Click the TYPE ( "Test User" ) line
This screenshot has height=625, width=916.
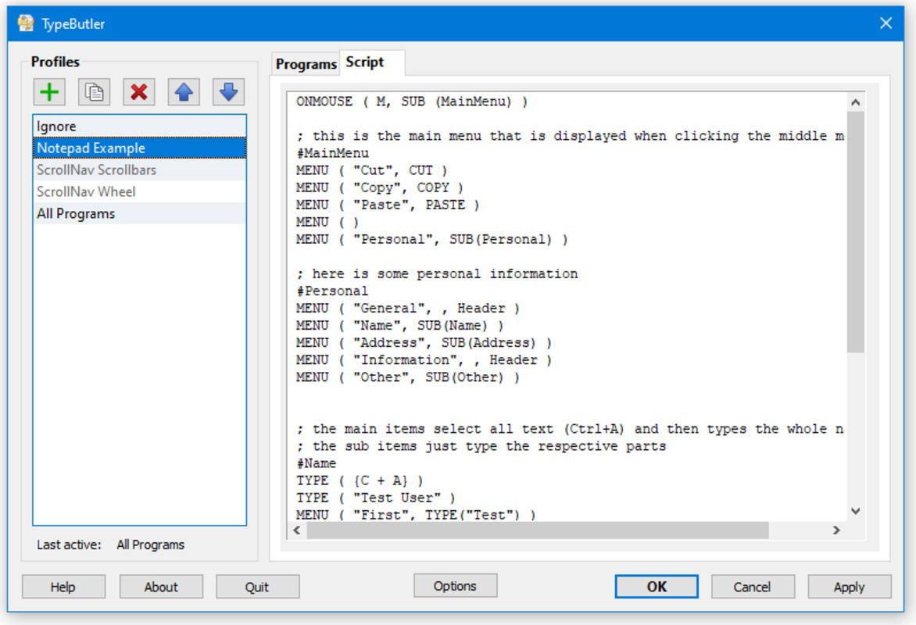pyautogui.click(x=376, y=498)
